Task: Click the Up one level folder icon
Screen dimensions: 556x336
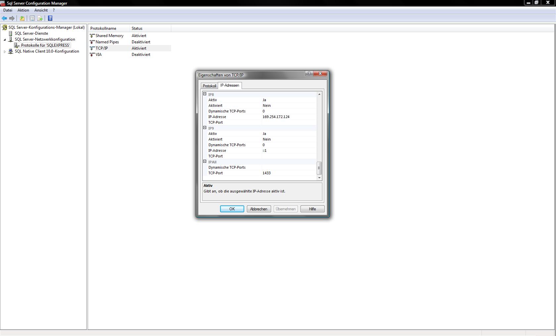Action: (22, 18)
